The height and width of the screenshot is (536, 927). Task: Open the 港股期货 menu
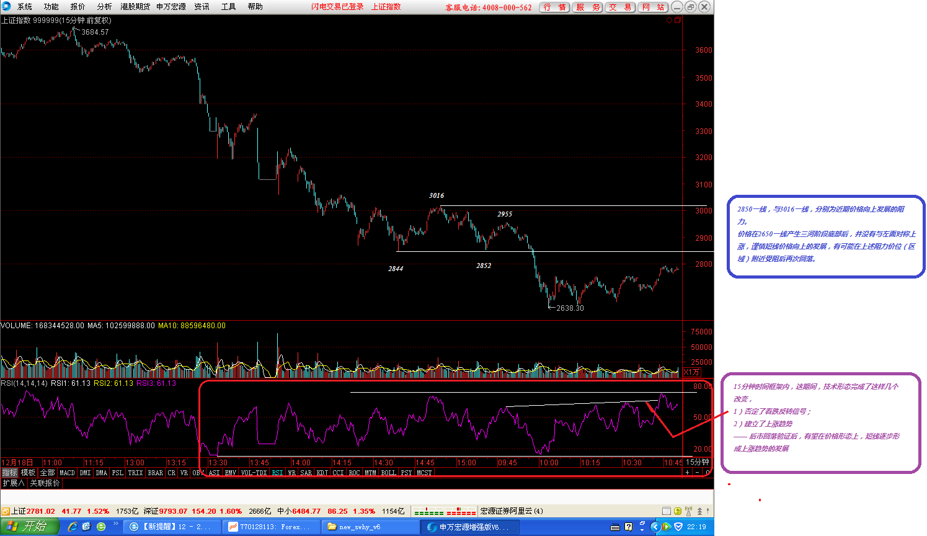(135, 7)
